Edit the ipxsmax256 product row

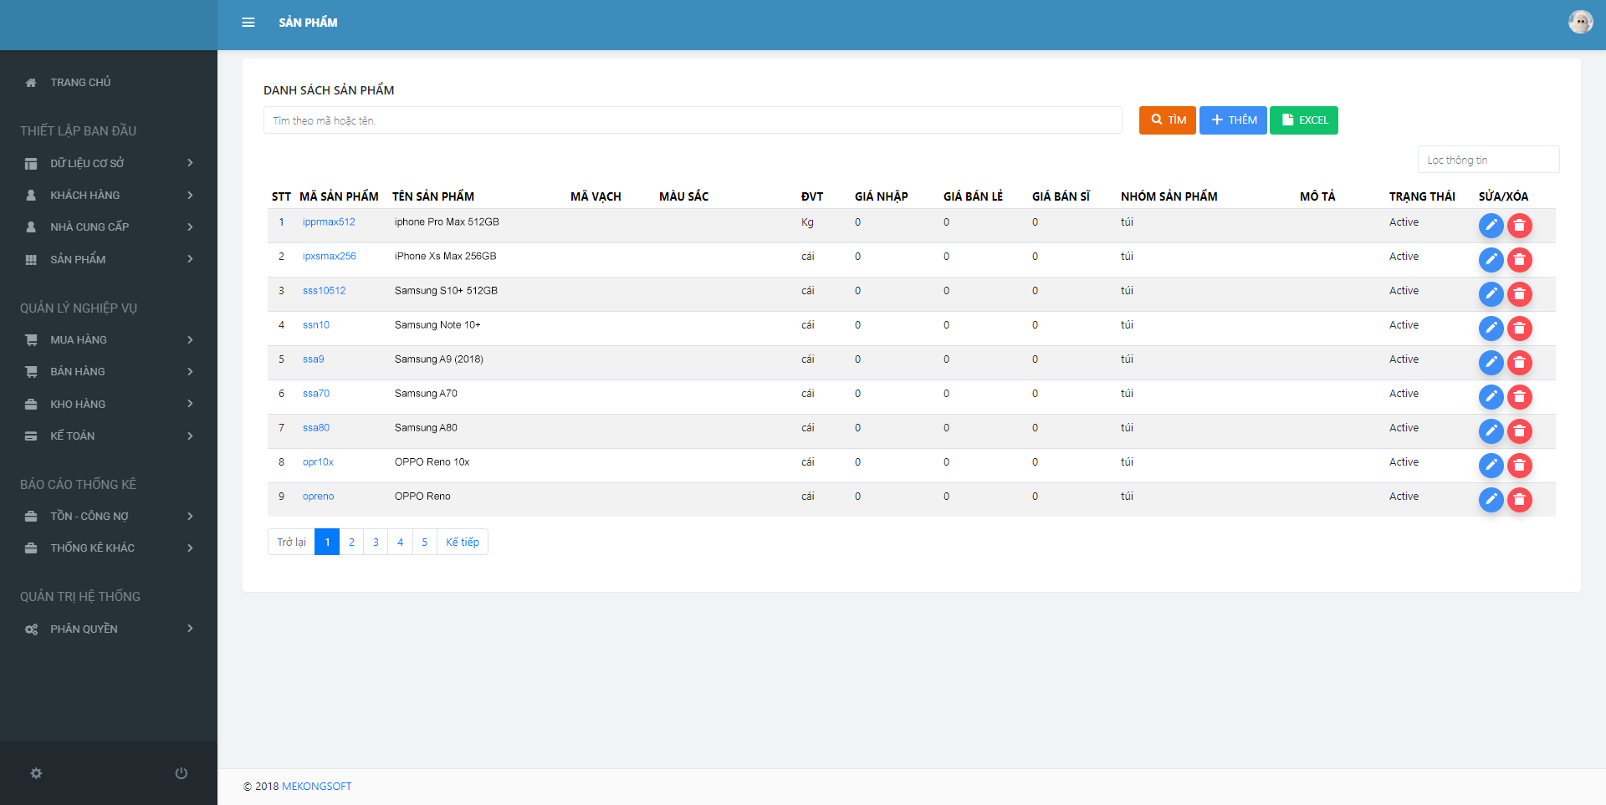pos(1491,260)
